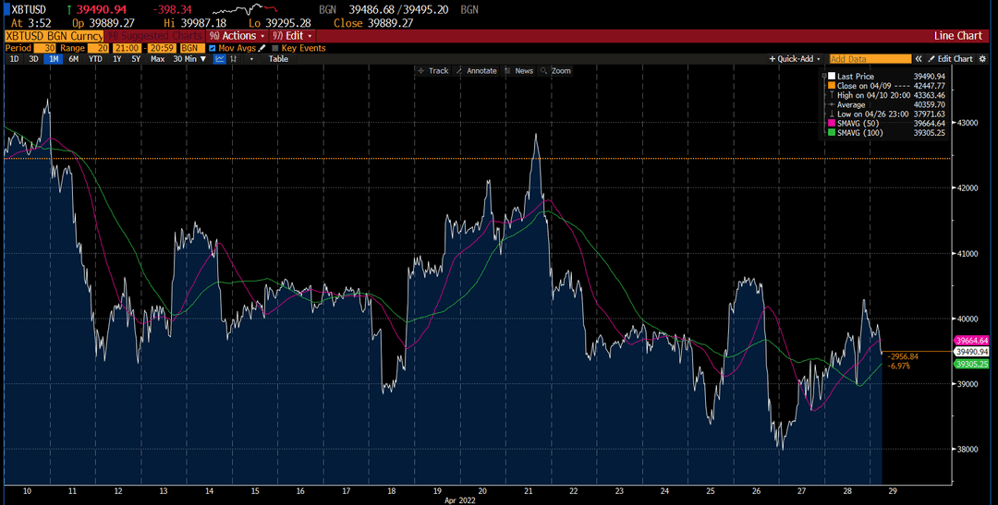Click the intraday sparkline mini chart
The width and height of the screenshot is (998, 505).
[245, 10]
